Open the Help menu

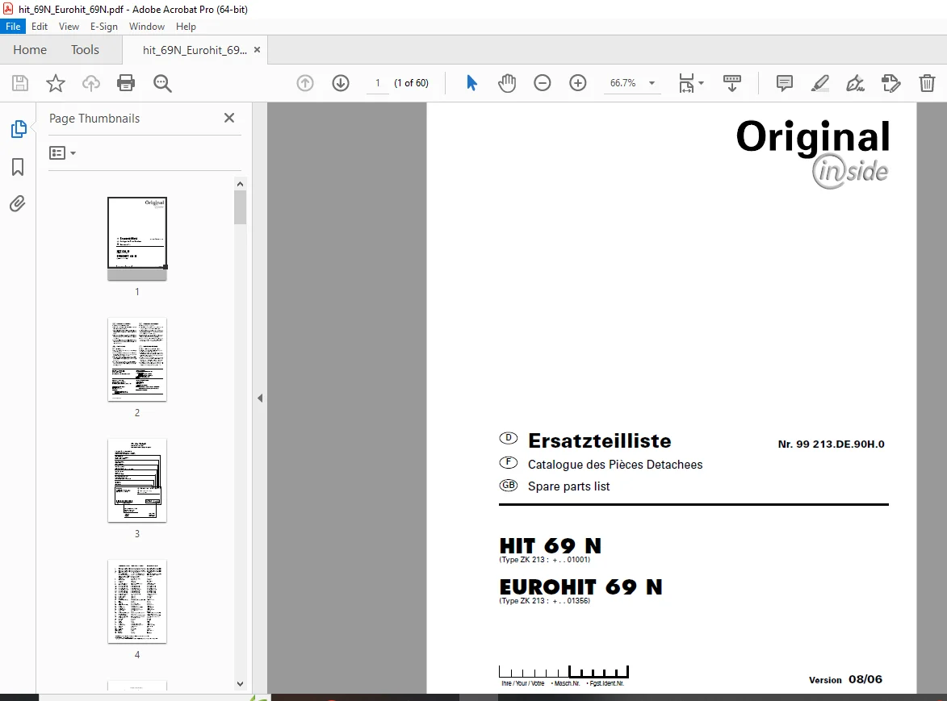click(186, 27)
